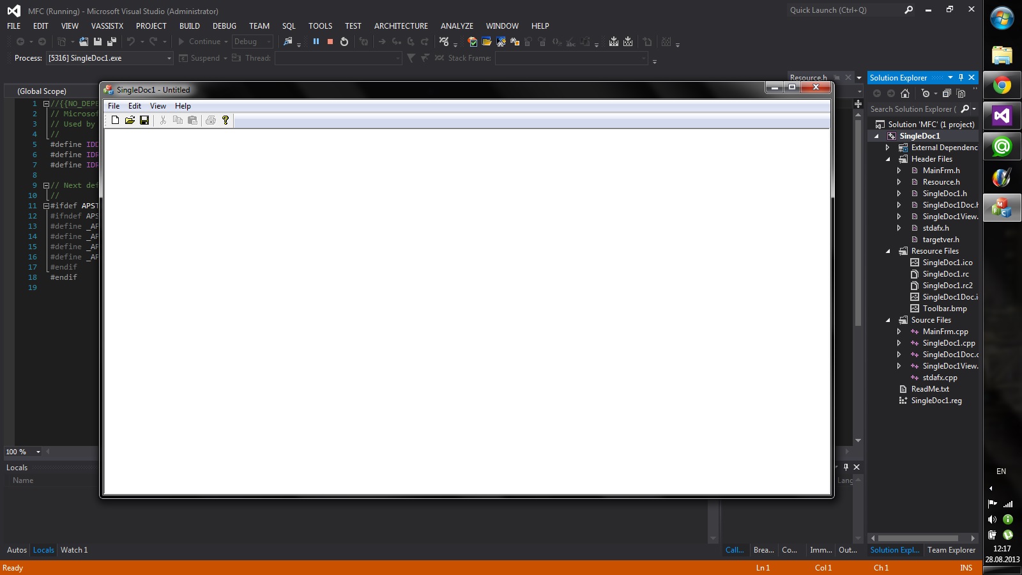Image resolution: width=1022 pixels, height=575 pixels.
Task: Open the BUILD menu in Visual Studio
Action: click(x=190, y=26)
